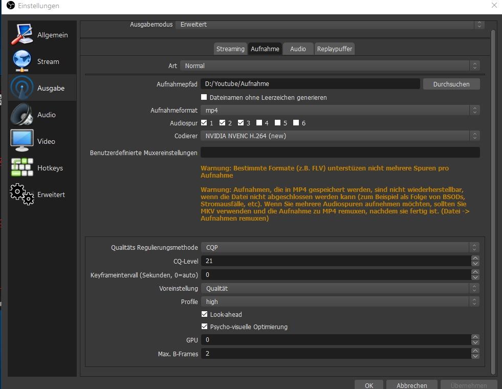Click the Abbrechen button
This screenshot has height=389, width=502.
412,385
